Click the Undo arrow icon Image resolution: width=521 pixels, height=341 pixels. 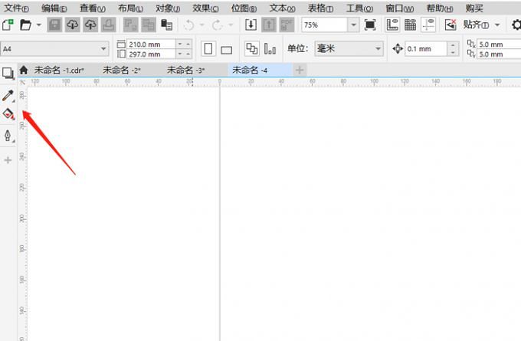pyautogui.click(x=188, y=25)
